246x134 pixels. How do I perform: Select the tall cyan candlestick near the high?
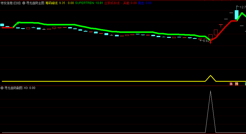click(236, 15)
